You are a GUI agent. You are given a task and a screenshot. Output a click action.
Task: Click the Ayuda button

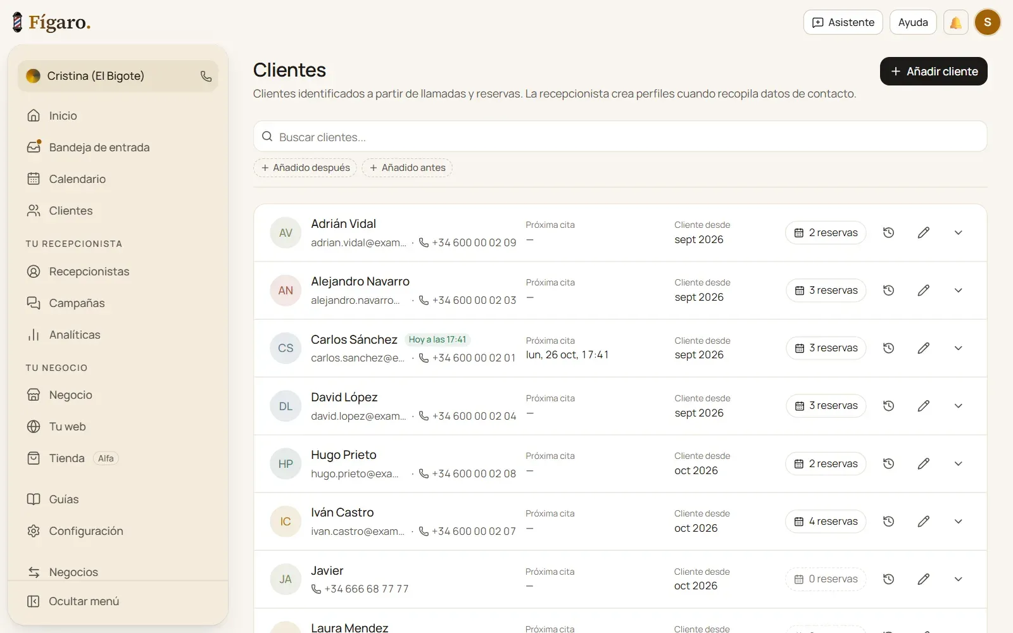point(913,22)
